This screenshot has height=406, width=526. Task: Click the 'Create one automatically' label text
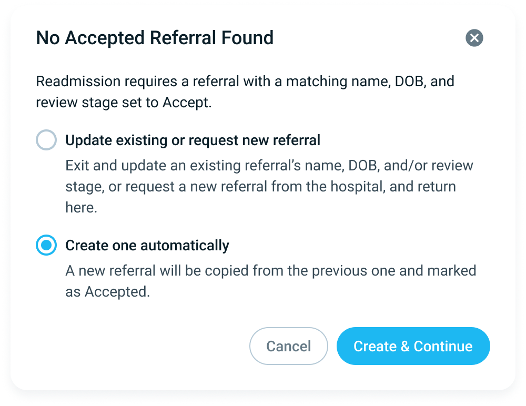(147, 245)
